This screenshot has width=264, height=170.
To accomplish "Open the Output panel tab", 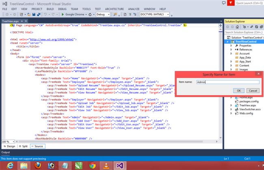I will pos(5,153).
